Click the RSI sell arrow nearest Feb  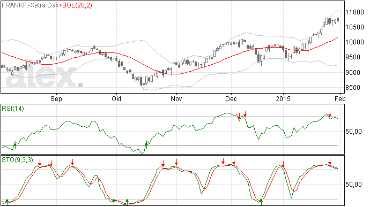coord(330,114)
